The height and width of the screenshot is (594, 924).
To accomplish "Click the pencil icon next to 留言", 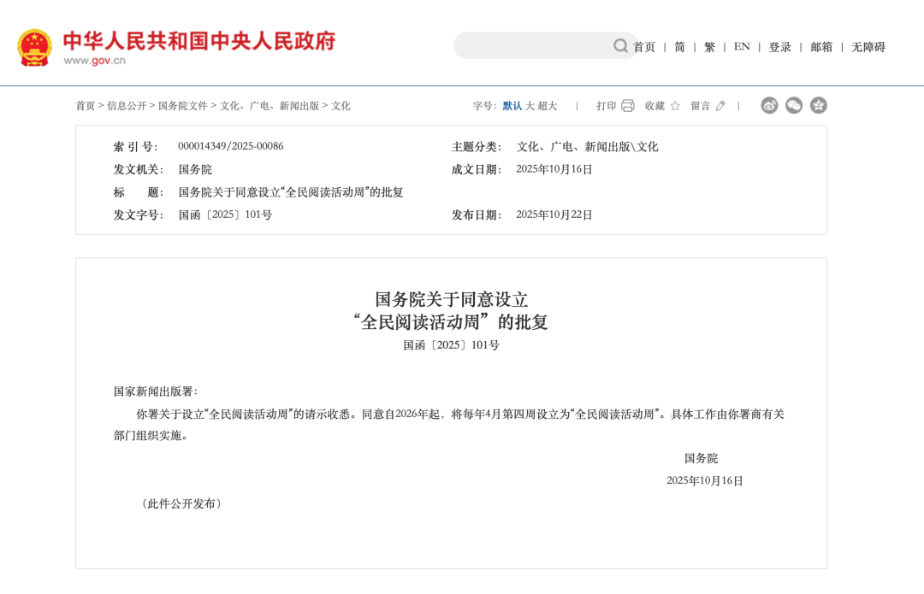I will click(x=720, y=105).
